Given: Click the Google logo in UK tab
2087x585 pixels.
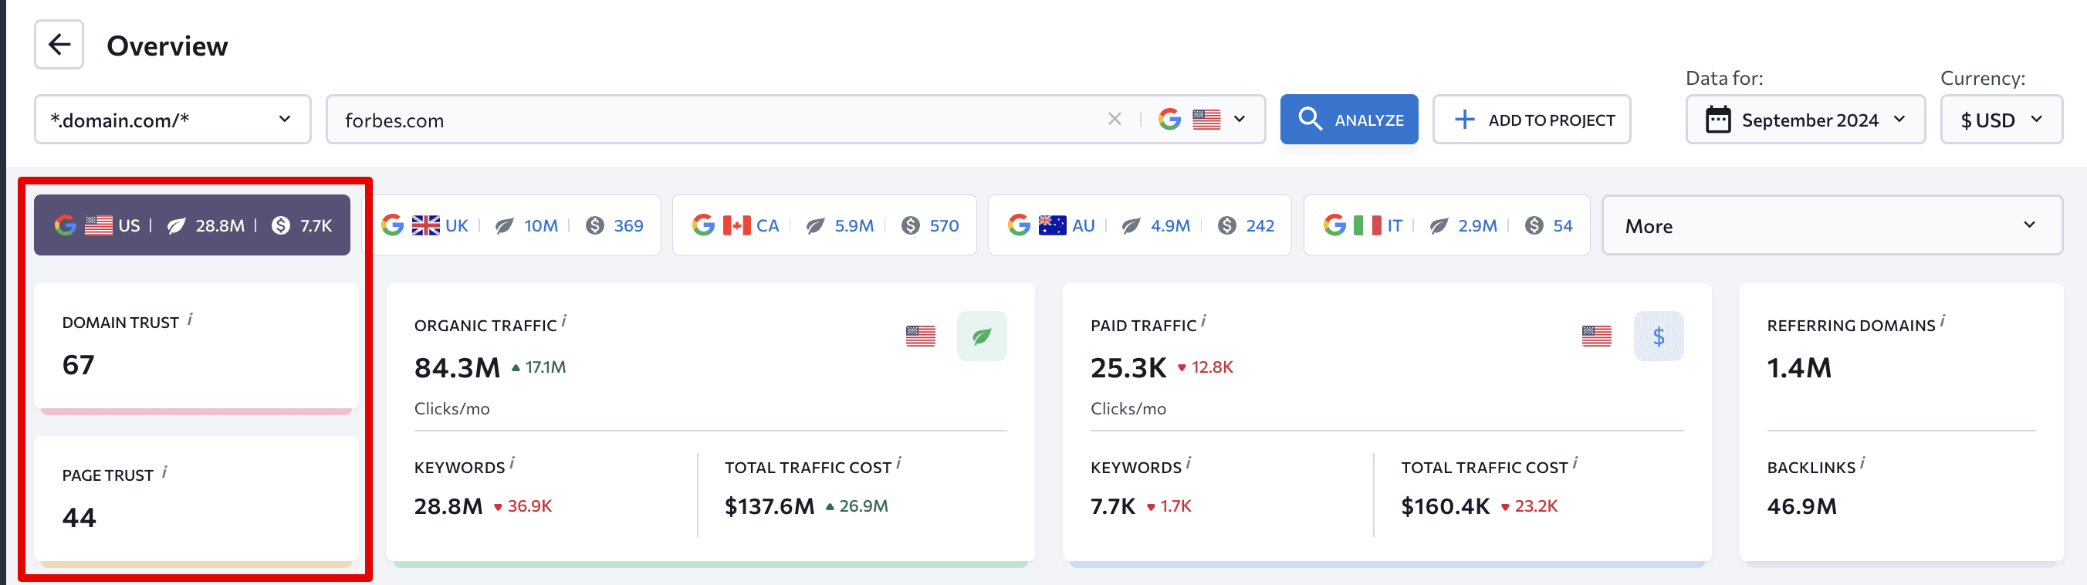Looking at the screenshot, I should [392, 225].
